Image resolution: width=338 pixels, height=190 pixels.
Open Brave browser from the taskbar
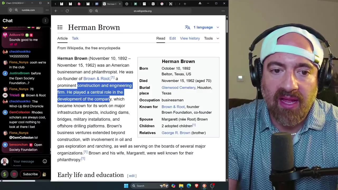coord(196,186)
